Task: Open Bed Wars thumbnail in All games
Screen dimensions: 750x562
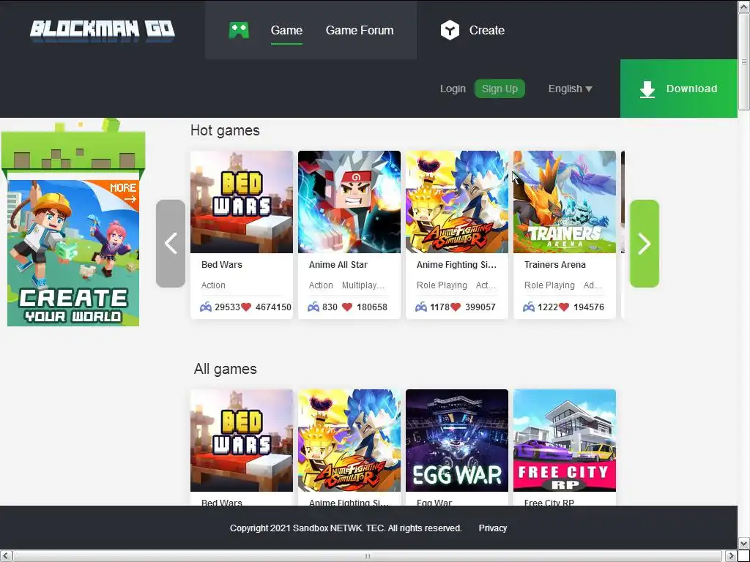Action: click(x=242, y=440)
